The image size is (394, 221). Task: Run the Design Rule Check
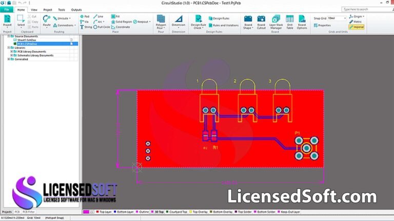pyautogui.click(x=199, y=21)
